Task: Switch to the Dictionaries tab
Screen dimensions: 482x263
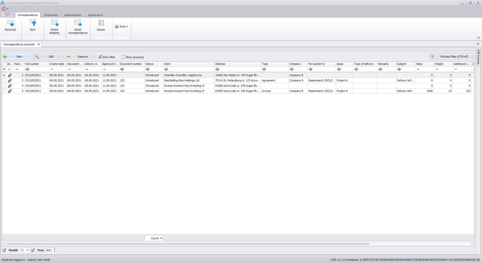Action: 51,15
